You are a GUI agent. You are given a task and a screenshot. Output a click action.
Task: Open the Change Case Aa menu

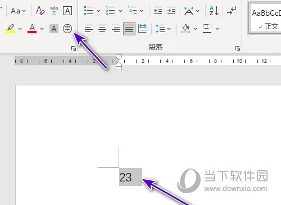[18, 11]
